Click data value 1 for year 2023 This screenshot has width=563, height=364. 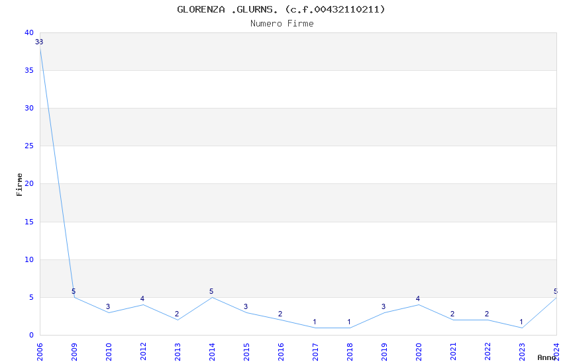[521, 322]
